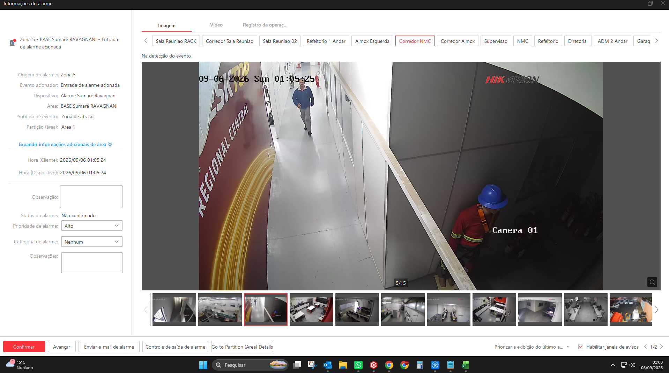Screen dimensions: 669x373
Task: Click the alarm siren icon beside Zona 5
Action: [x=13, y=42]
